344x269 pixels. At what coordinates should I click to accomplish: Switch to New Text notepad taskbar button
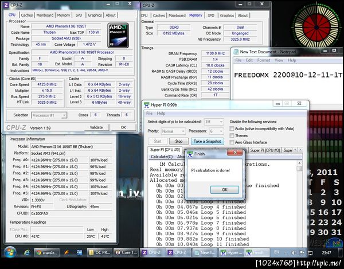tap(205, 252)
